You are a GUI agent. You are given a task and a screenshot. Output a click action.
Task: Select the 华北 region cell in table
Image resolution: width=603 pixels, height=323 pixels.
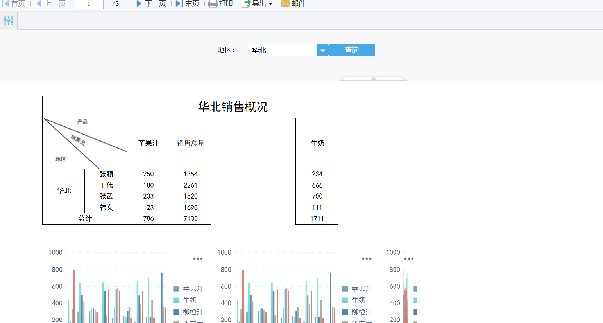click(x=64, y=191)
